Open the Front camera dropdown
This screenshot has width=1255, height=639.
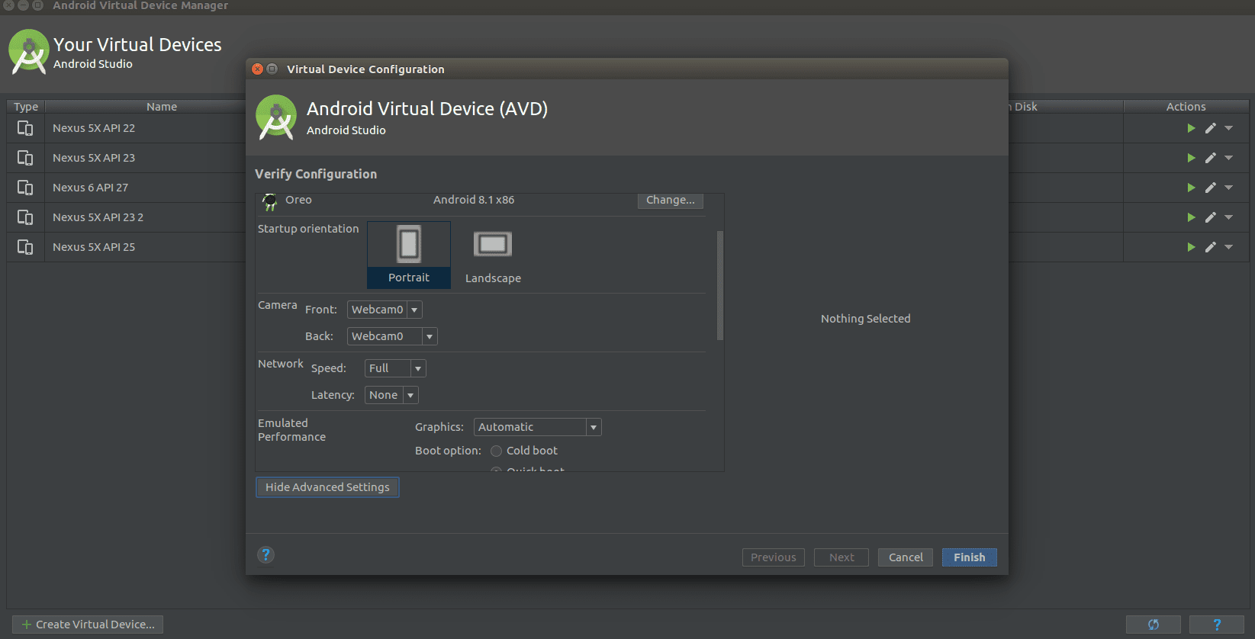[x=385, y=310]
